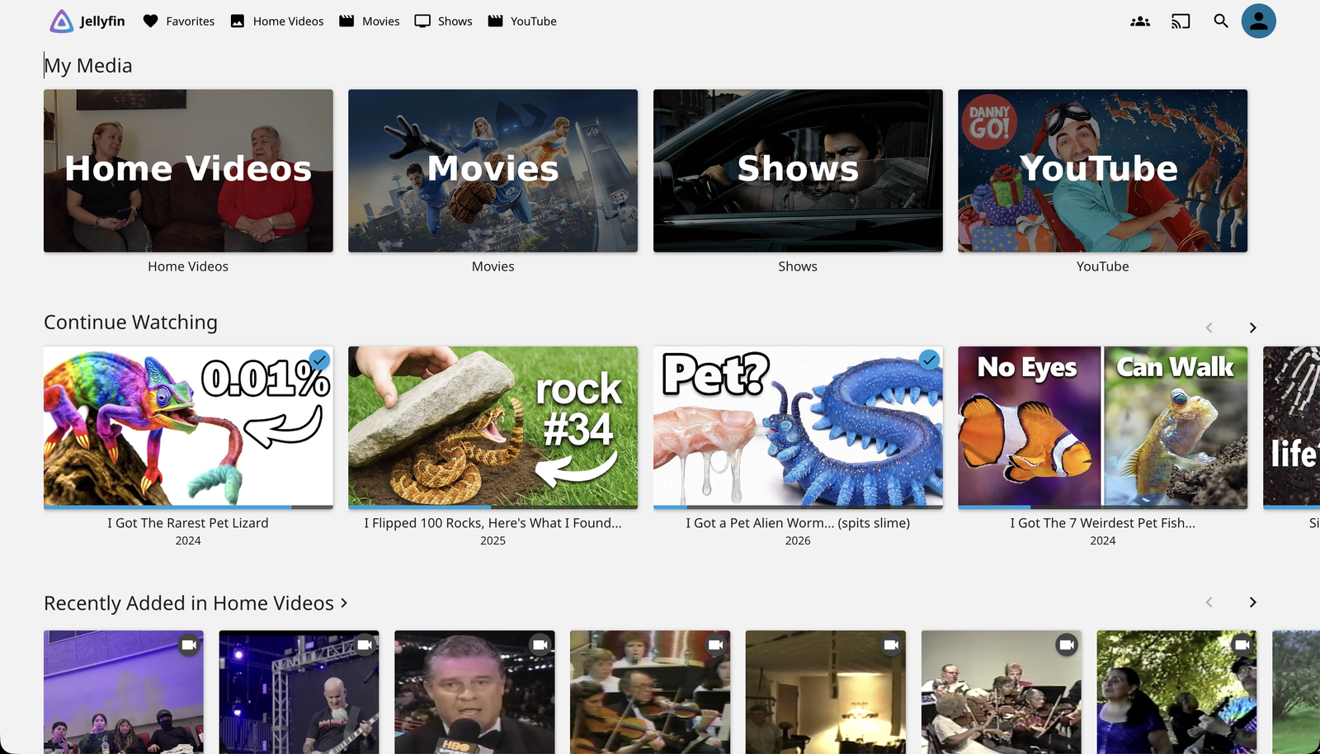Open the Home Videos library card
The height and width of the screenshot is (754, 1320).
[x=188, y=171]
